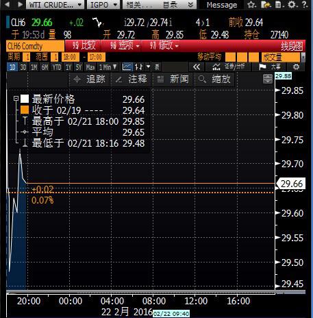Click the 02/22 09:40 time axis marker
313x318 pixels.
click(x=171, y=314)
